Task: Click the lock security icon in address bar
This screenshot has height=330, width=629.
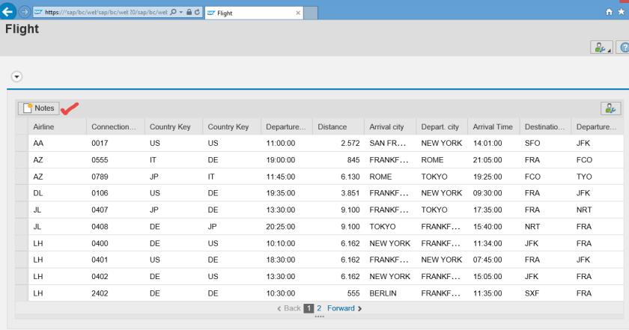Action: click(188, 13)
